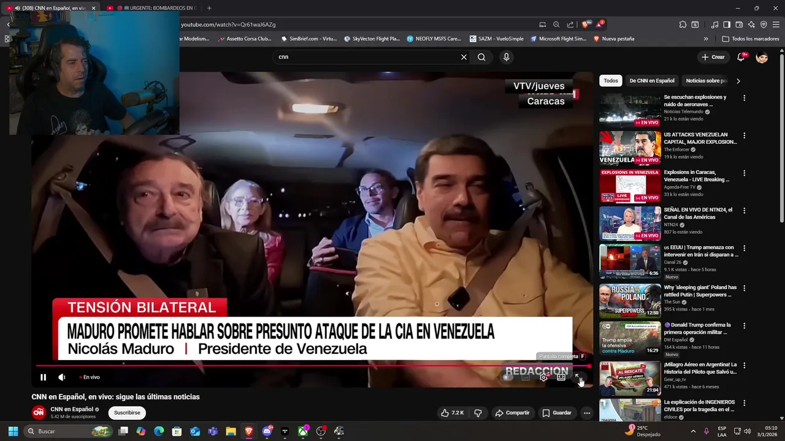Open Brave Rewards triangle icon
The image size is (785, 441).
pyautogui.click(x=600, y=24)
